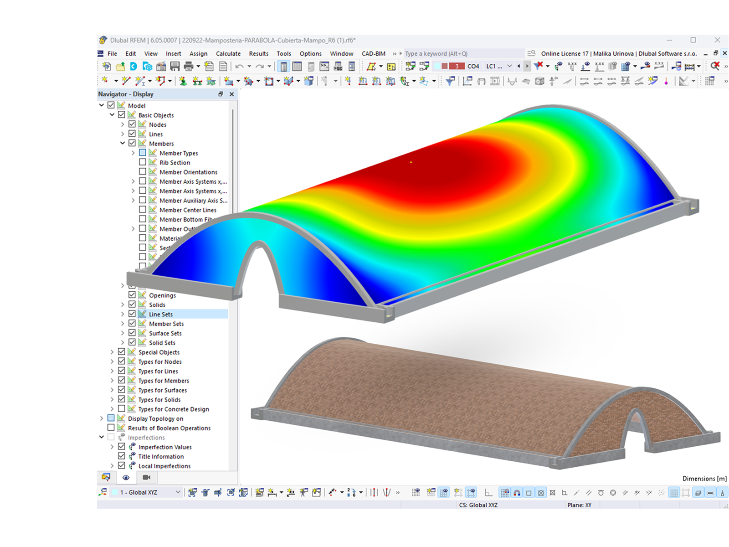Click the Dlubal cloud C icon
This screenshot has width=729, height=547.
[133, 67]
